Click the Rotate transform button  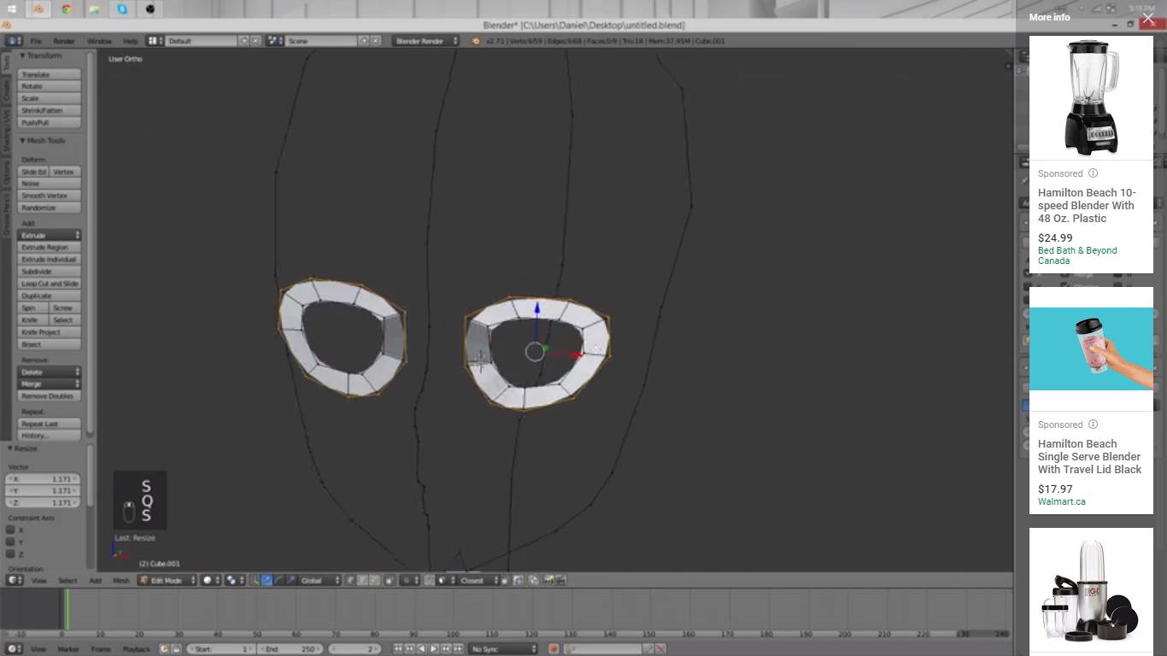pyautogui.click(x=50, y=86)
